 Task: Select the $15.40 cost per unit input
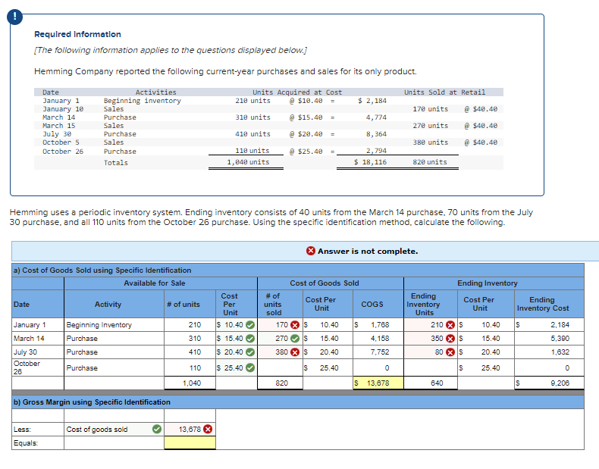(237, 339)
